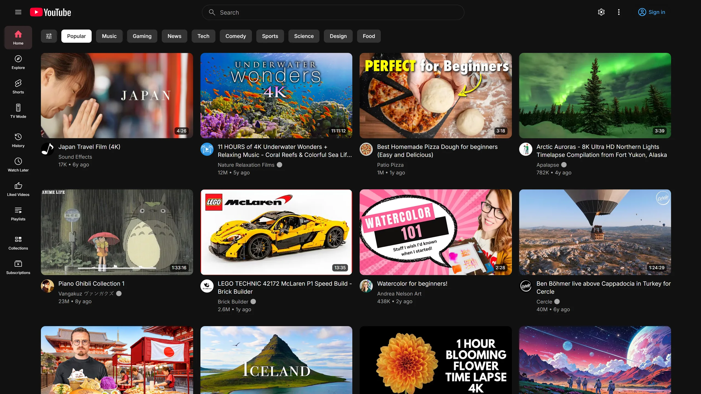Switch to TV Mode
The image size is (701, 394).
tap(18, 111)
